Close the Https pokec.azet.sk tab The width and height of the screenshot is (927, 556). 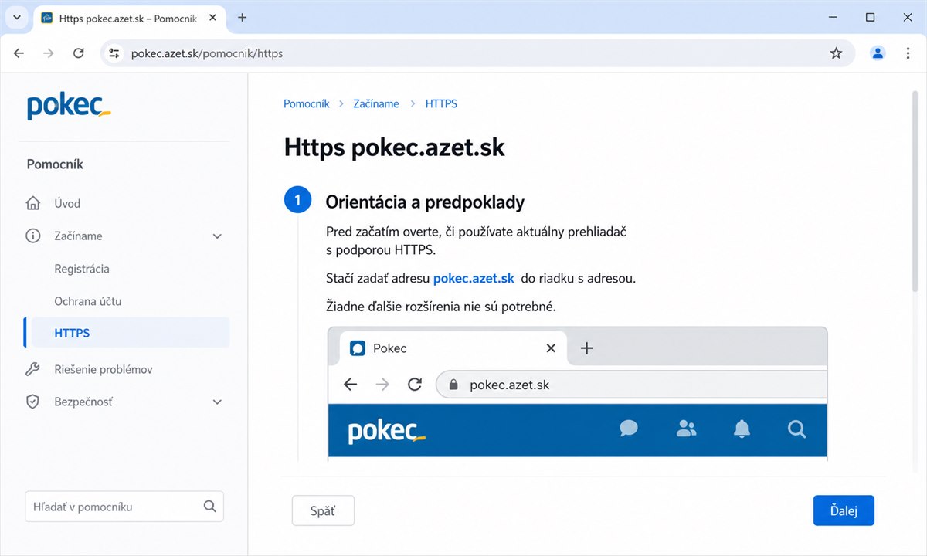pyautogui.click(x=211, y=17)
